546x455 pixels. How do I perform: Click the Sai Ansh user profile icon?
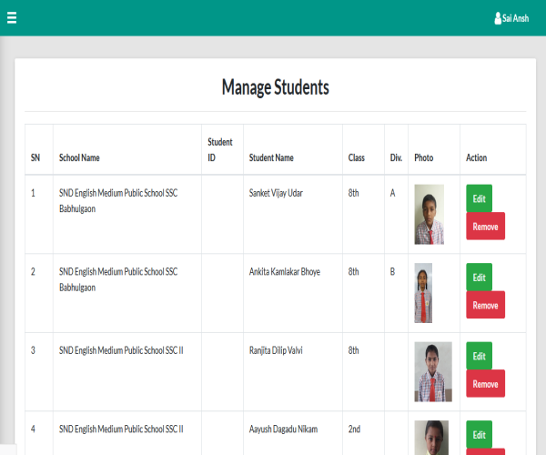(498, 18)
